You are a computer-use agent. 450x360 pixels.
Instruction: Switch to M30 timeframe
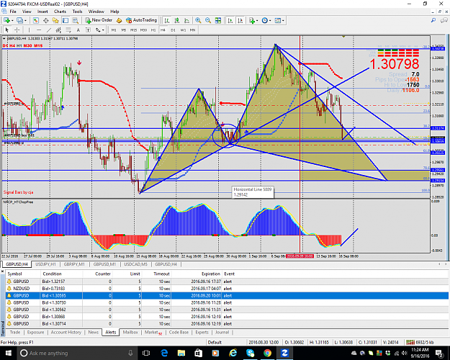point(143,30)
